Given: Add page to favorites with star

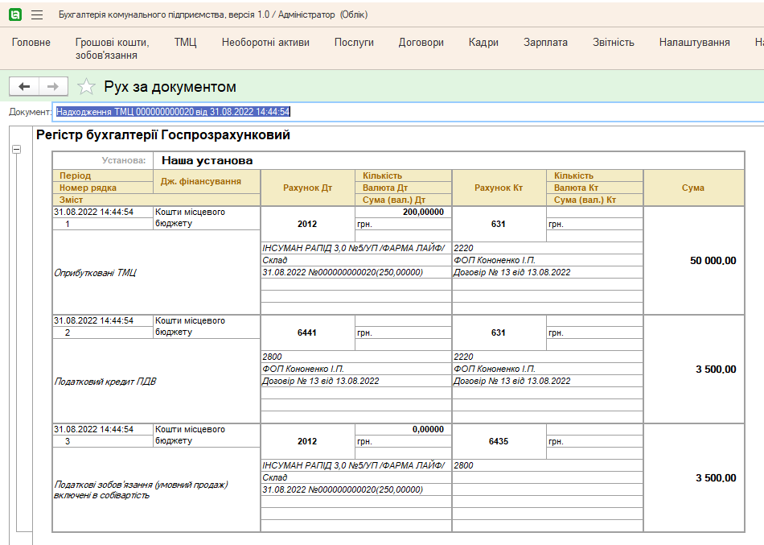Looking at the screenshot, I should [x=86, y=87].
